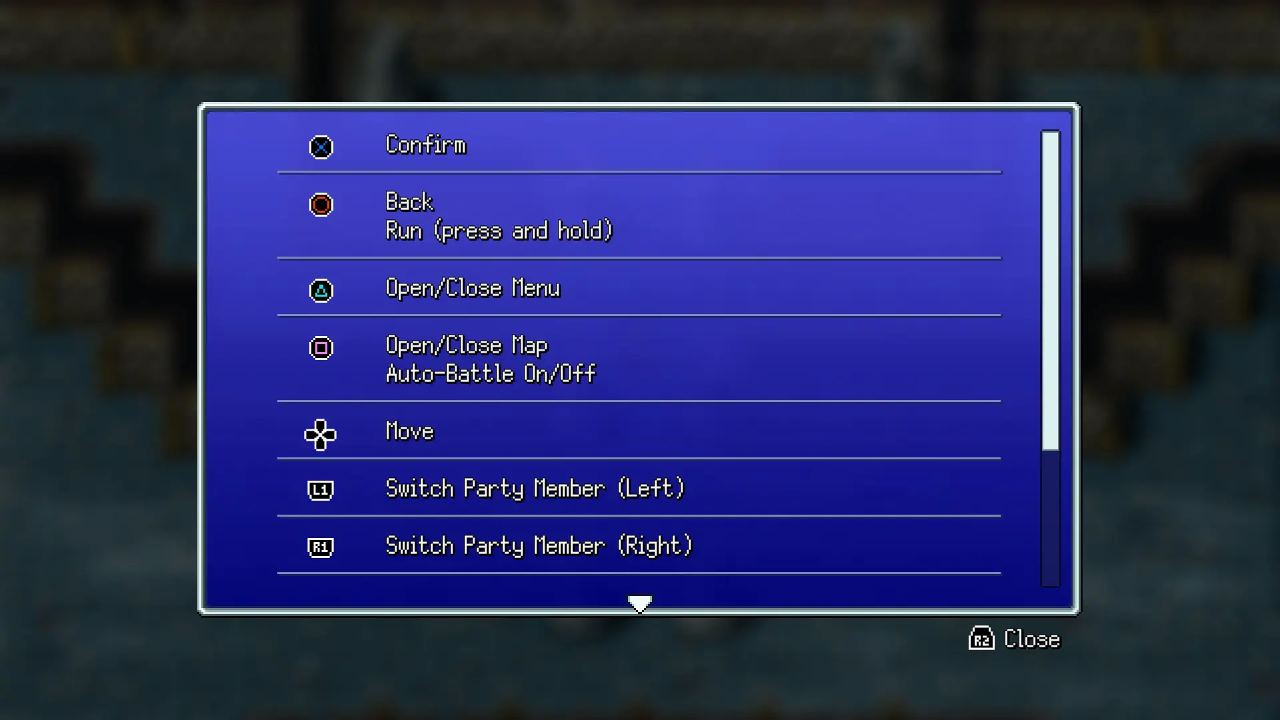Click the L1 shoulder button icon

[320, 490]
